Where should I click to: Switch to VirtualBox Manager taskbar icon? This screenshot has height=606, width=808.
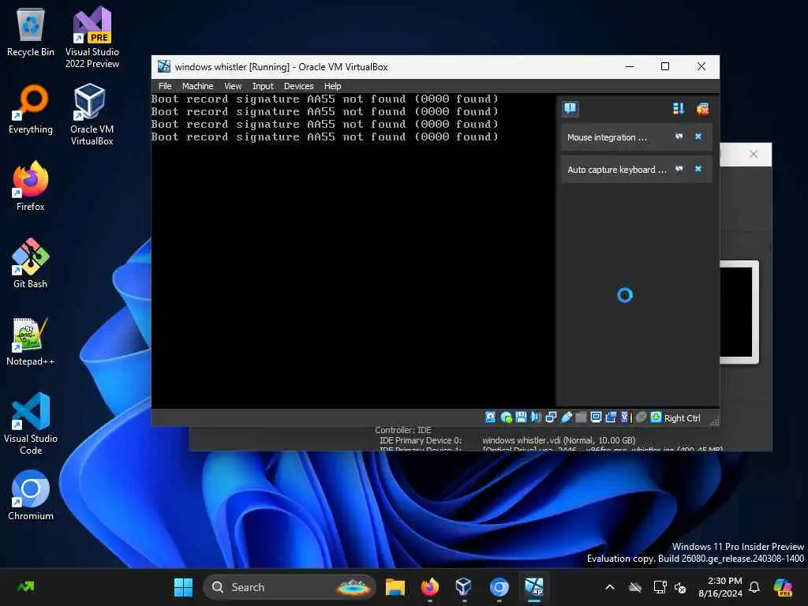464,587
